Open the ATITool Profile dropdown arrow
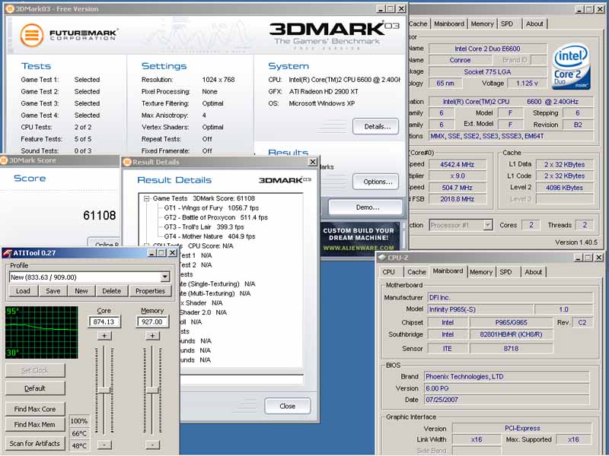This screenshot has width=609, height=456. click(x=165, y=277)
